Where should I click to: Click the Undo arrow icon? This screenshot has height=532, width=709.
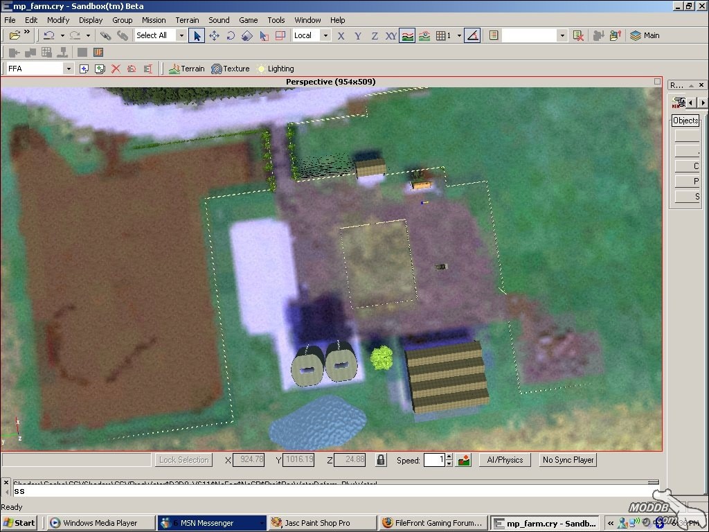tap(49, 35)
